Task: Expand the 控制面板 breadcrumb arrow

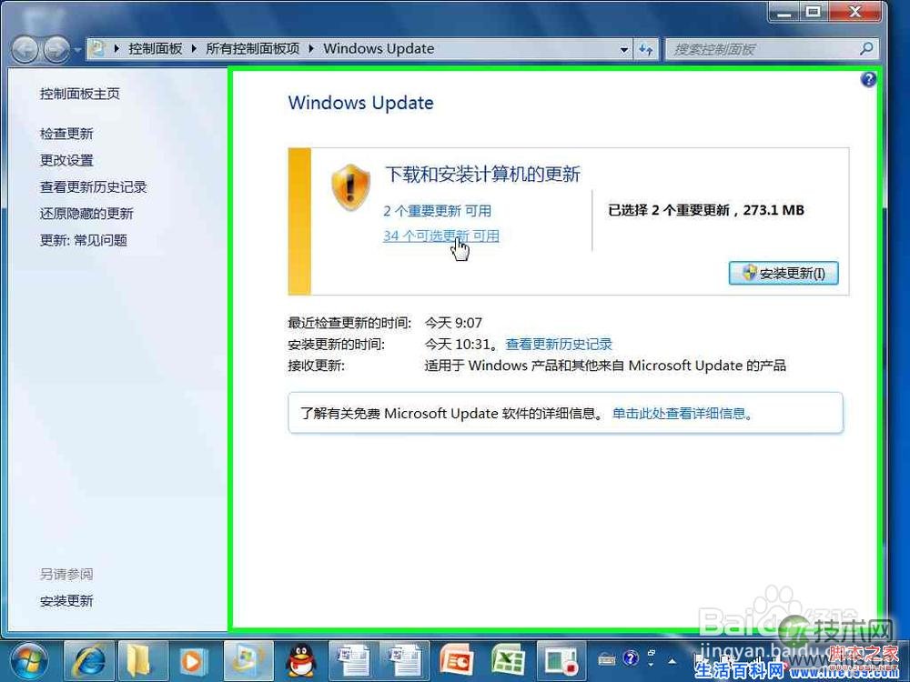Action: click(x=194, y=49)
